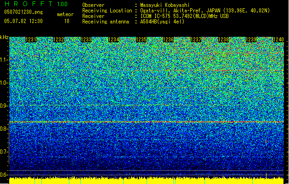The image size is (289, 184).
Task: Click the red meteor echo below 1239
Action: click(x=266, y=142)
